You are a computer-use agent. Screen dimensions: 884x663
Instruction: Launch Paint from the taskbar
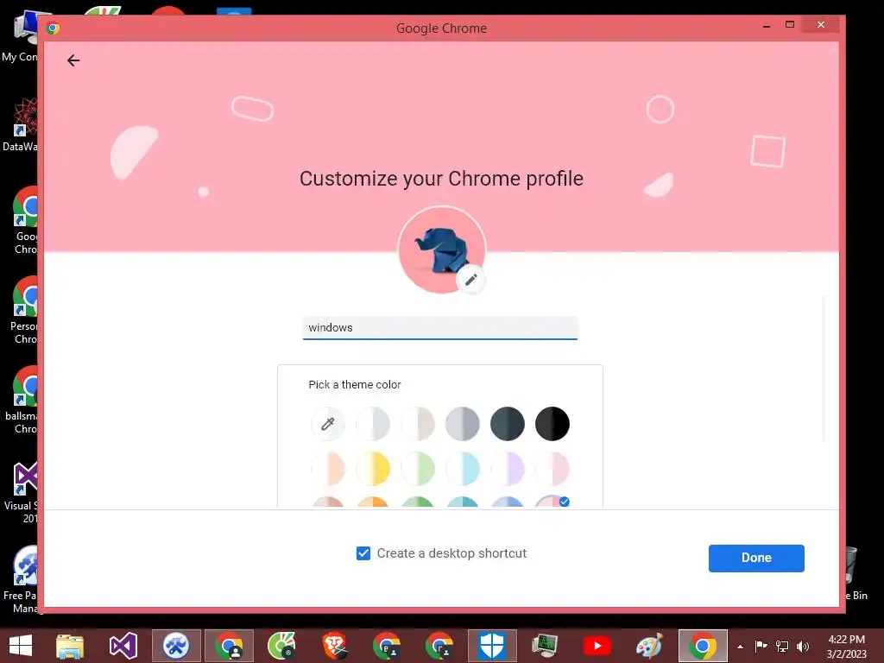point(649,646)
